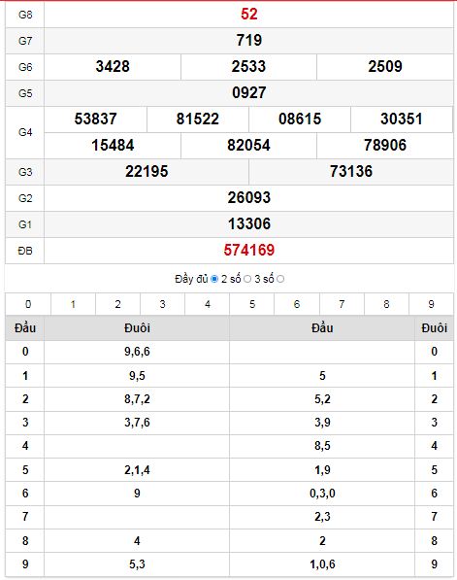Choose the "3 số" radio option

[280, 279]
